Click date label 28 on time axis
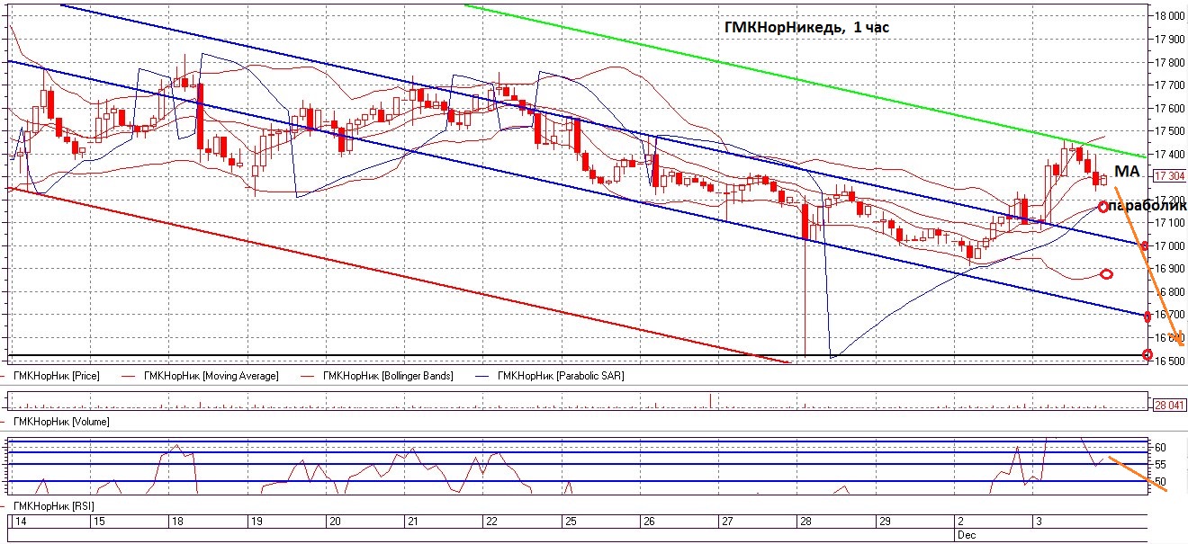 point(805,522)
